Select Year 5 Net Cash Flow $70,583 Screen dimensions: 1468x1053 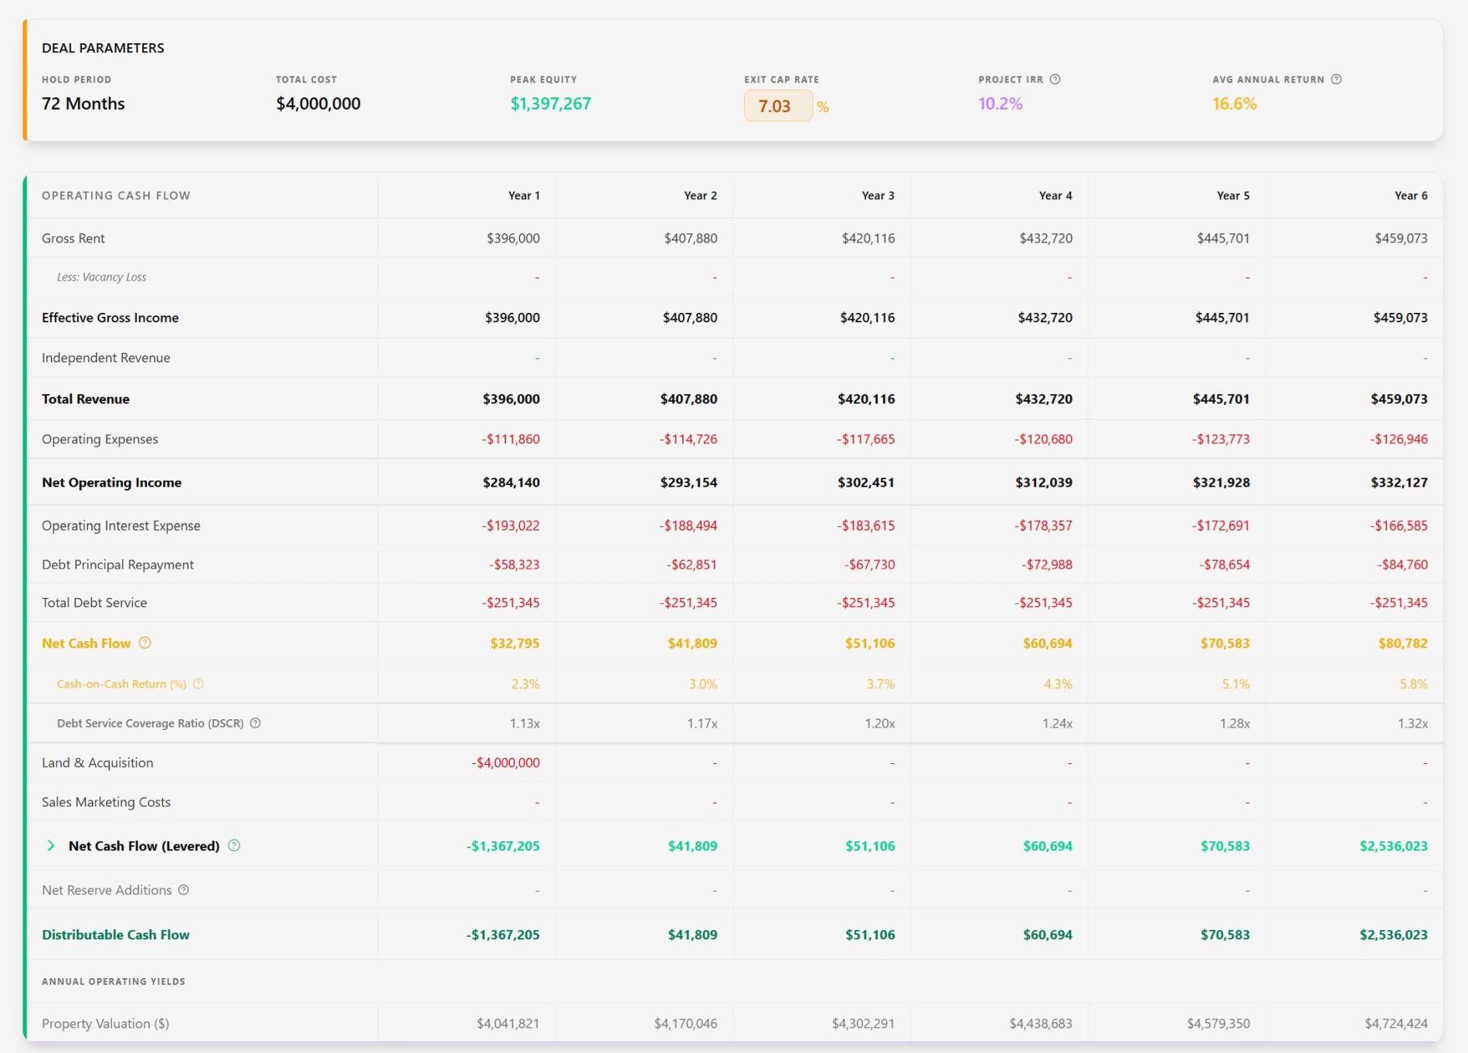point(1225,643)
